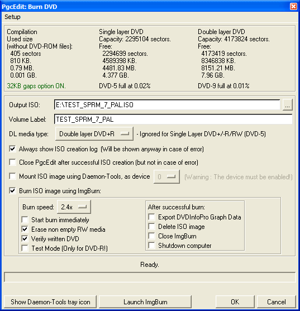Disable Verify written DVD checkbox

[x=25, y=238]
